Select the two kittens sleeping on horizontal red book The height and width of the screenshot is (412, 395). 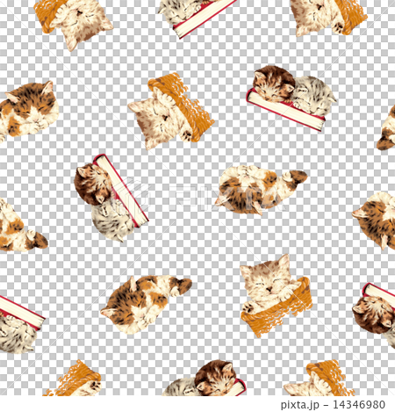pyautogui.click(x=291, y=98)
